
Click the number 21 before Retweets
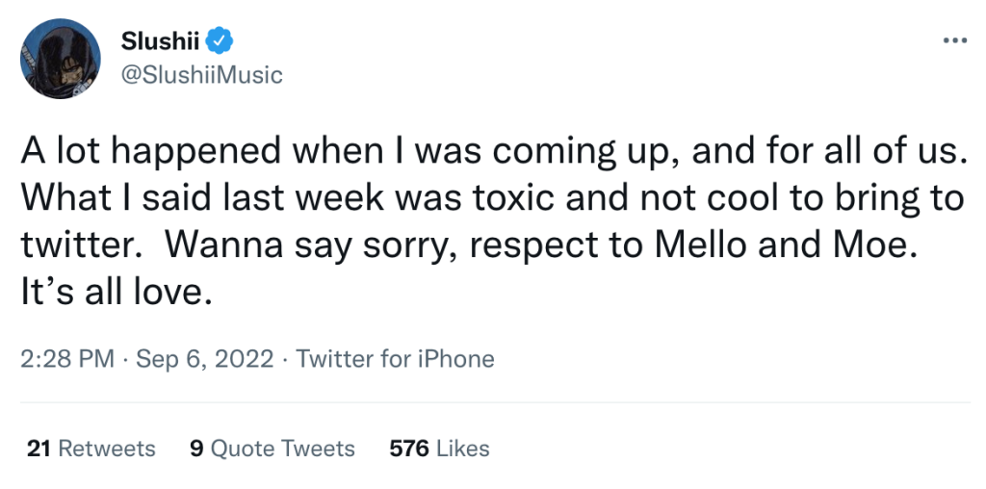(x=39, y=449)
